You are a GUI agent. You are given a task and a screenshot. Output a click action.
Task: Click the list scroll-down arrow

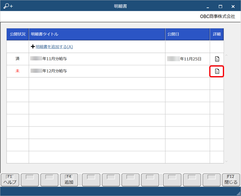click(x=226, y=161)
